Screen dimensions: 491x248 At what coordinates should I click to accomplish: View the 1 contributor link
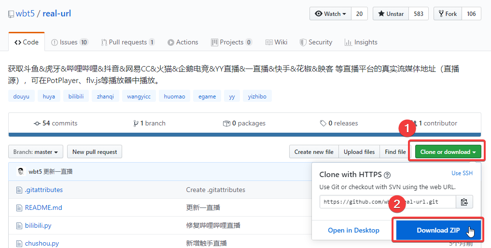[x=435, y=124]
